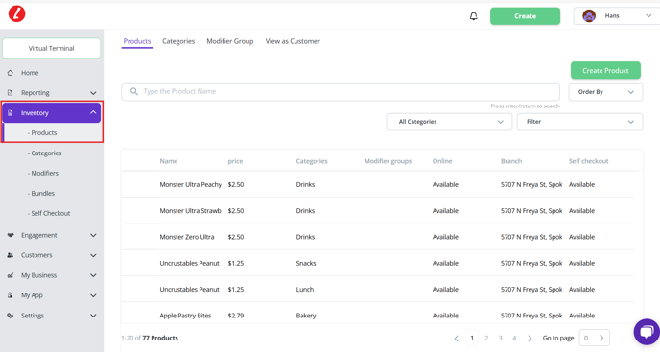Screen dimensions: 660x352
Task: Go to page 2
Action: coord(486,338)
